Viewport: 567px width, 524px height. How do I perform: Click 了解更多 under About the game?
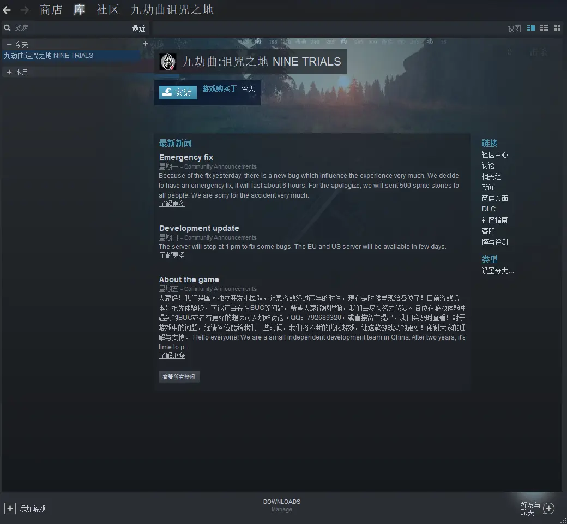(172, 355)
